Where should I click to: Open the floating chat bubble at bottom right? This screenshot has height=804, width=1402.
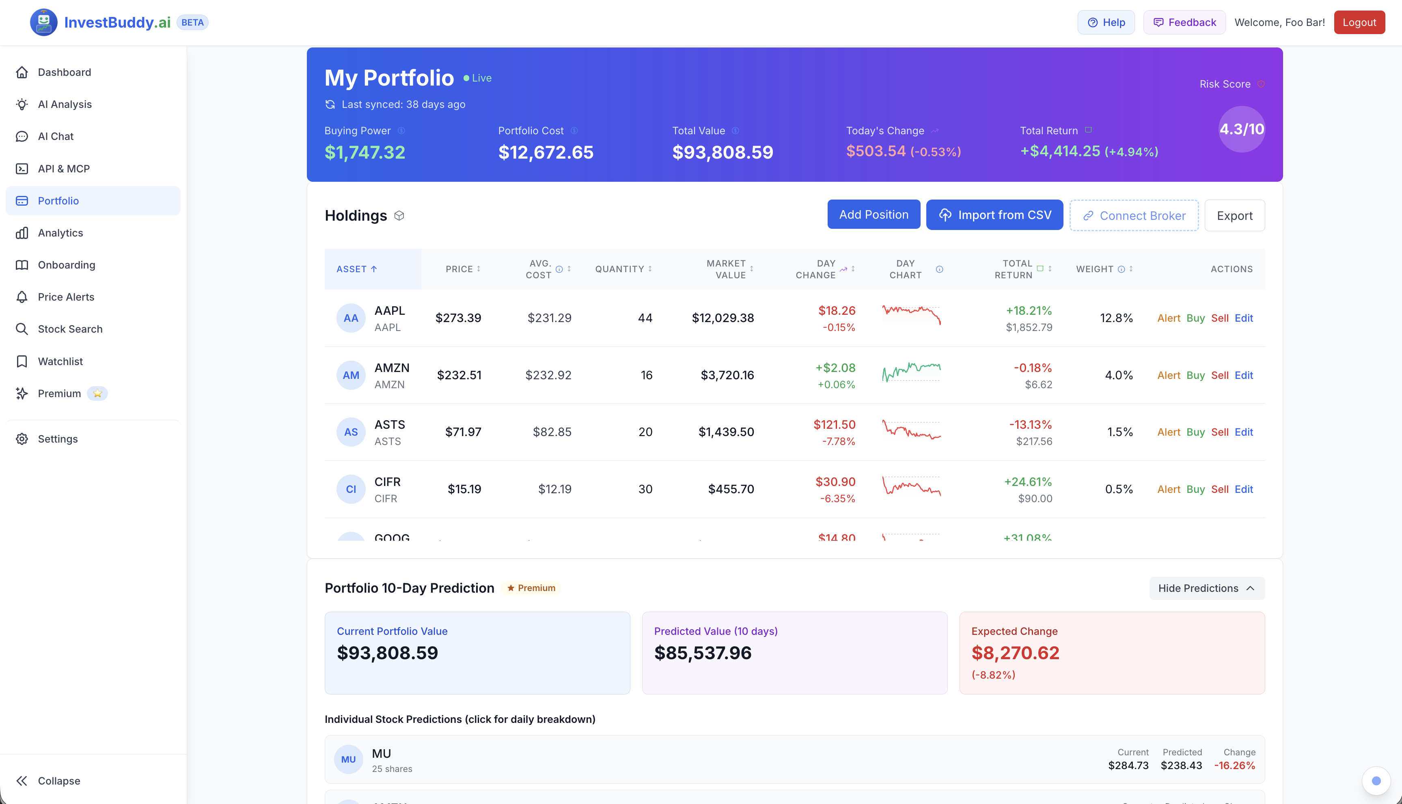(x=1376, y=780)
